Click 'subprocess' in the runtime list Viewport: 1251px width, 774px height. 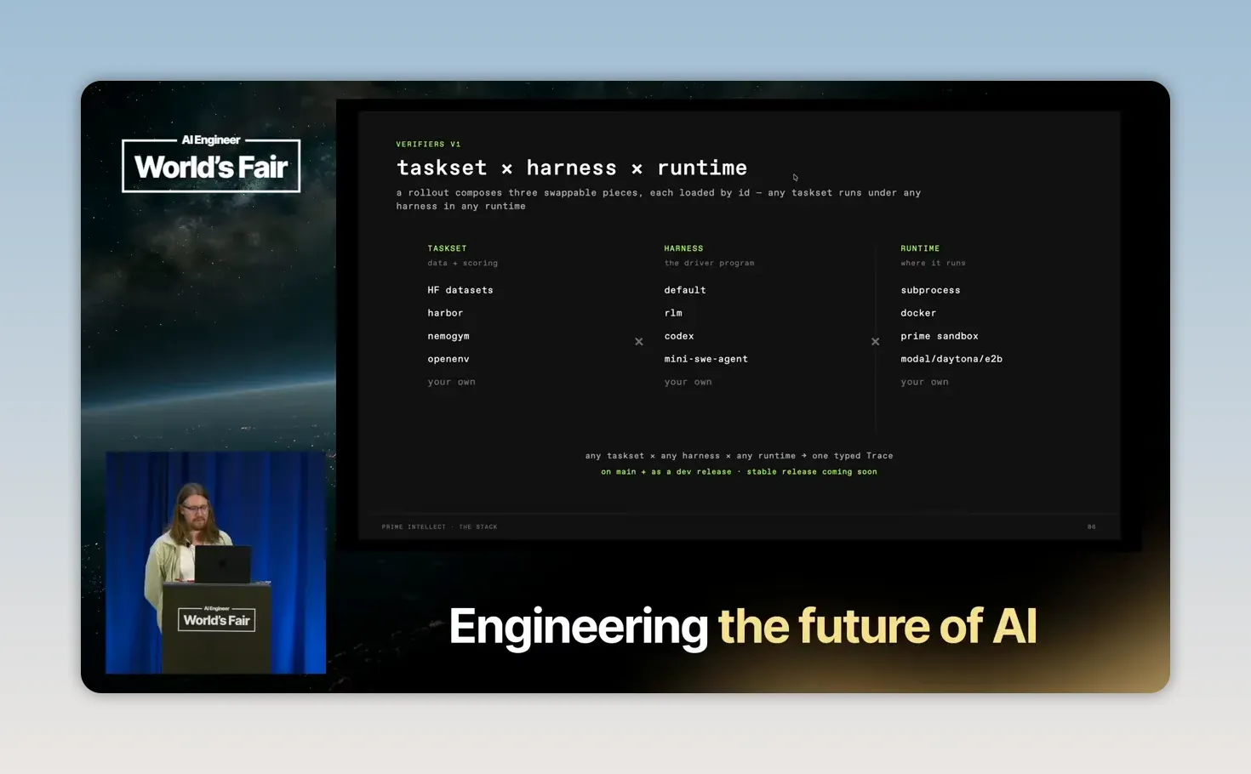930,290
